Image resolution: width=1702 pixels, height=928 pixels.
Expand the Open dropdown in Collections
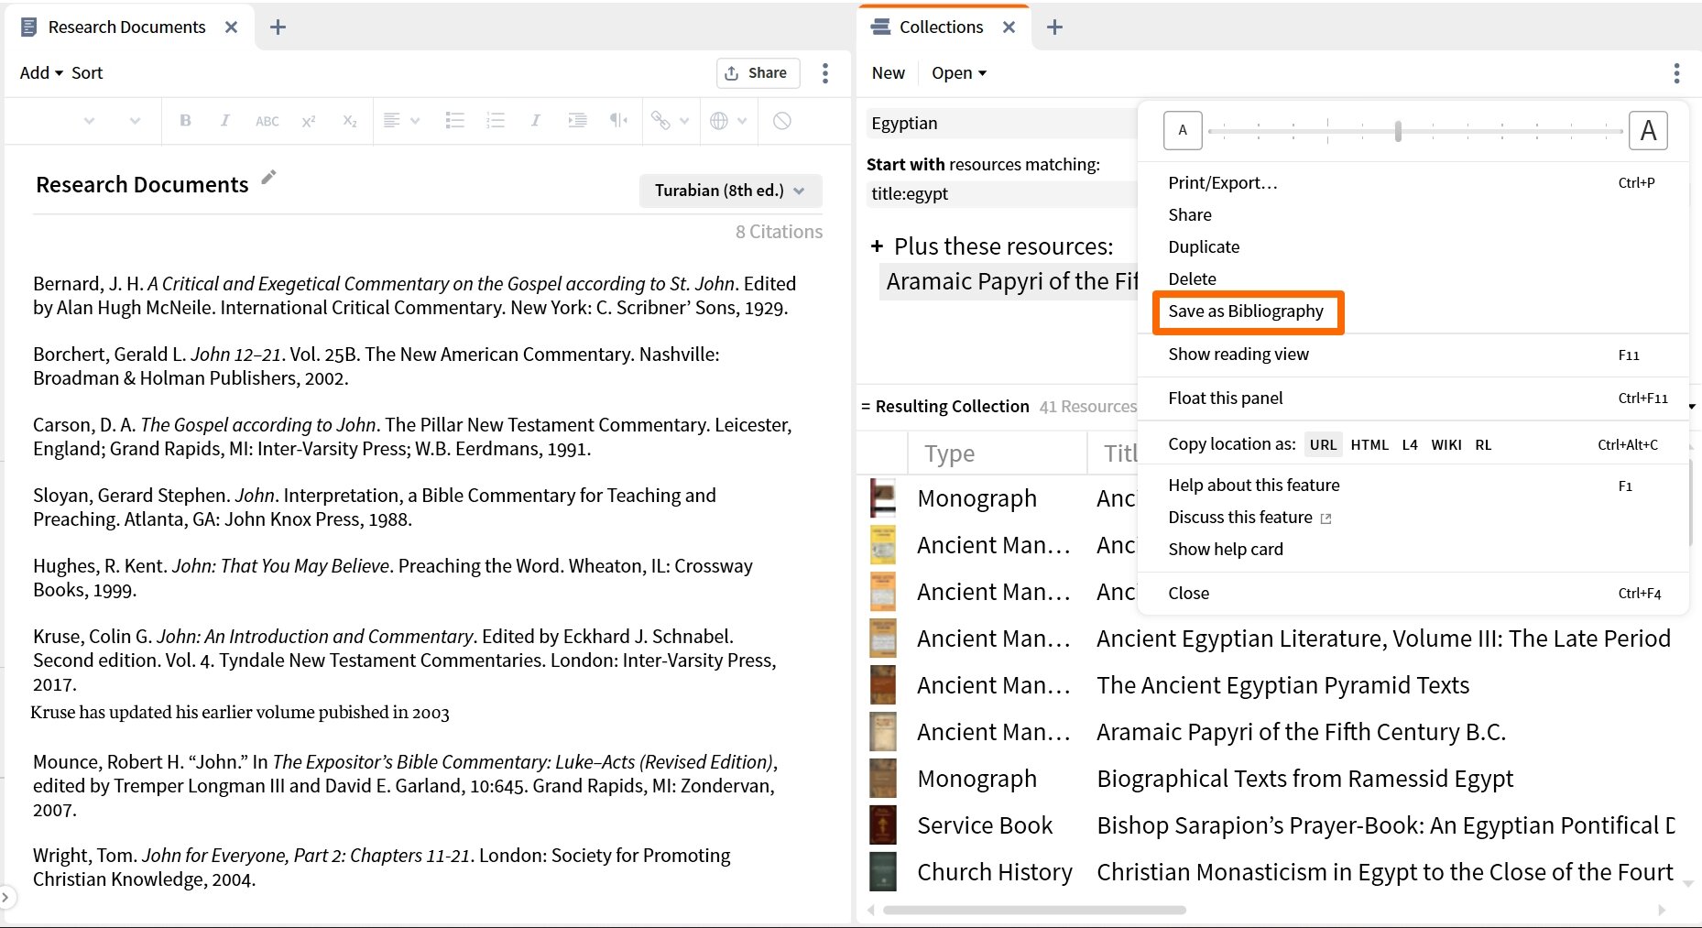(958, 73)
